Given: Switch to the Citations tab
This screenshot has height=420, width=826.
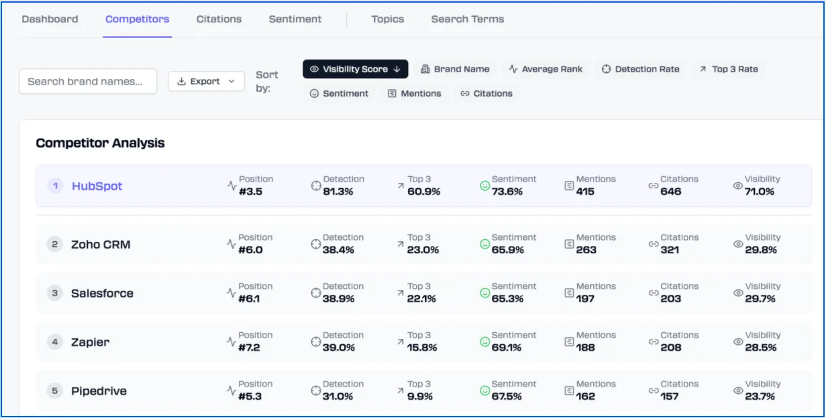Looking at the screenshot, I should (219, 19).
